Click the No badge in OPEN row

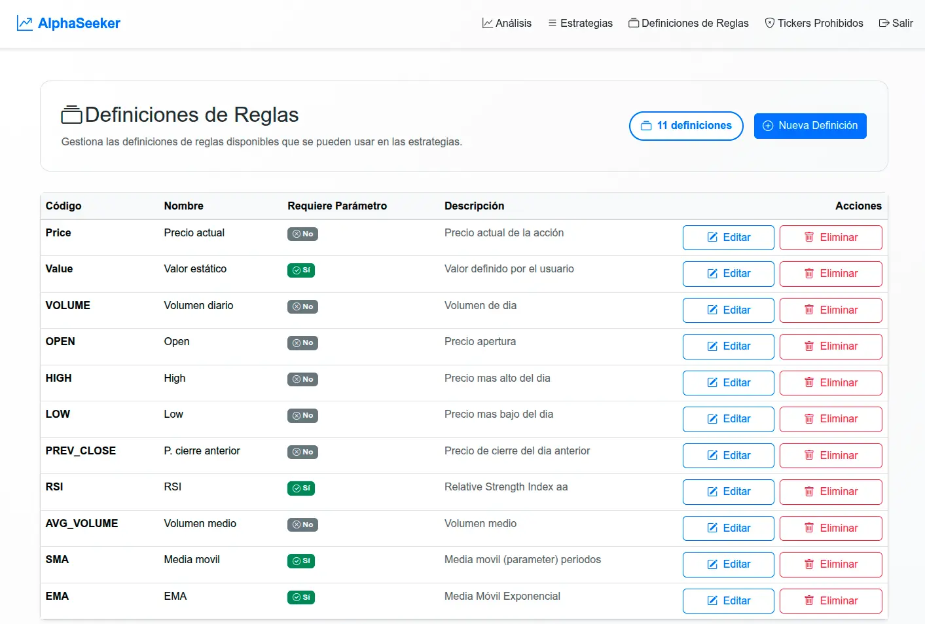click(x=302, y=343)
